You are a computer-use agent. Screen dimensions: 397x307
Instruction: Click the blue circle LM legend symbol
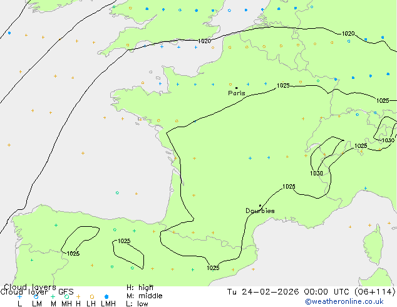[x=36, y=296]
